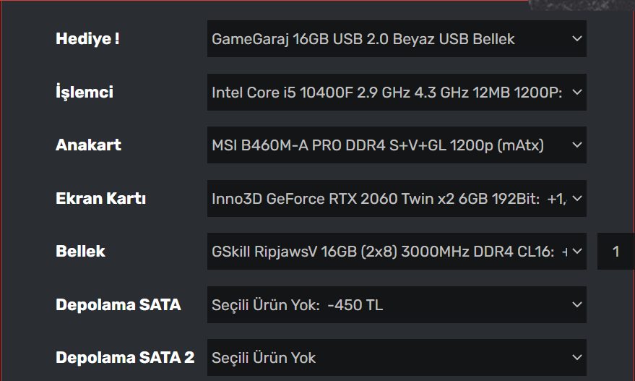Screen dimensions: 635x381
Task: Click the chevron in Depolama SATA row
Action: pyautogui.click(x=576, y=305)
